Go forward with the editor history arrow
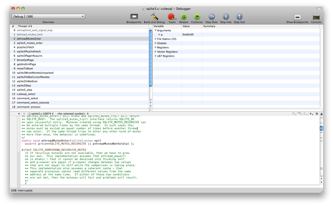Image resolution: width=333 pixels, height=206 pixels. point(24,113)
